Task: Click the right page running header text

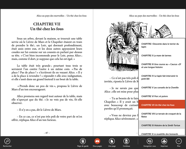Action: pos(154,16)
